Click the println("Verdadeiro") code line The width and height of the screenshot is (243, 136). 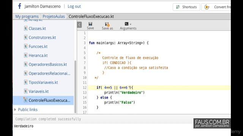tap(124, 93)
